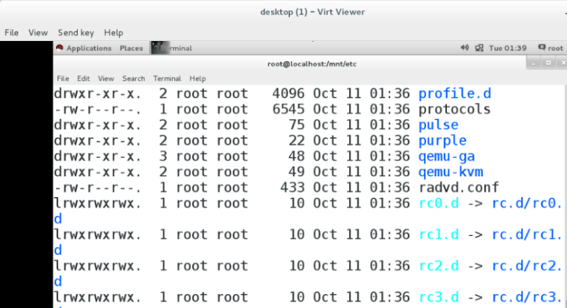Click the 433 size of radvd.conf
This screenshot has width=567, height=308.
[x=293, y=188]
